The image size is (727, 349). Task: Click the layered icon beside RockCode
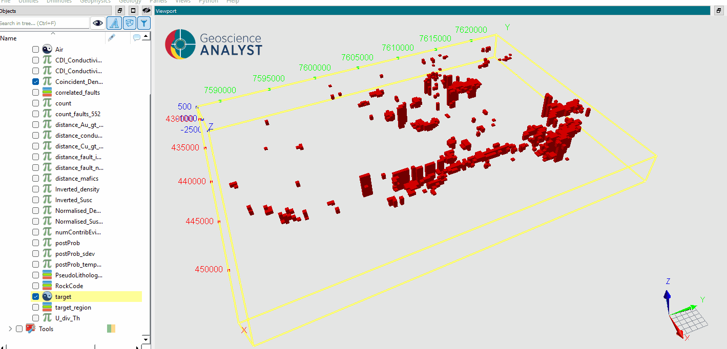[47, 286]
